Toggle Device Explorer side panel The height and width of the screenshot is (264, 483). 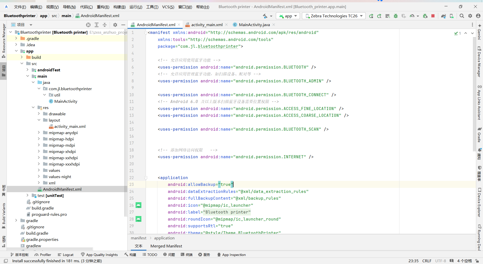[x=479, y=202]
